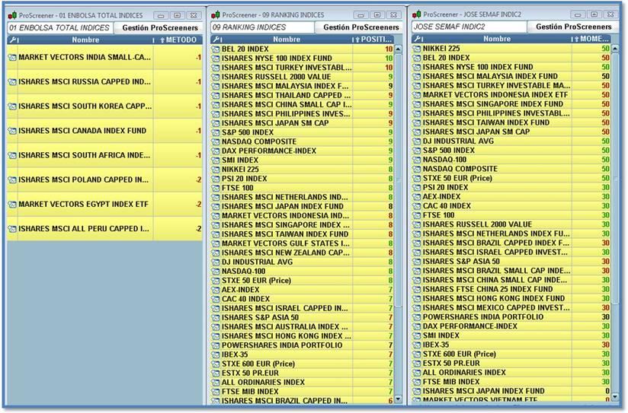Click scroll up arrow in JOSE SEMAF INDIC2 list
The height and width of the screenshot is (413, 628).
tap(615, 49)
